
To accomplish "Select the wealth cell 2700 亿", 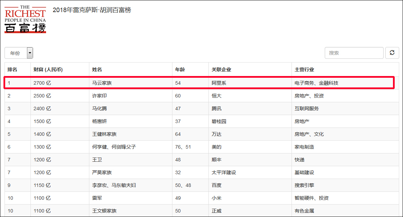I will click(x=42, y=83).
